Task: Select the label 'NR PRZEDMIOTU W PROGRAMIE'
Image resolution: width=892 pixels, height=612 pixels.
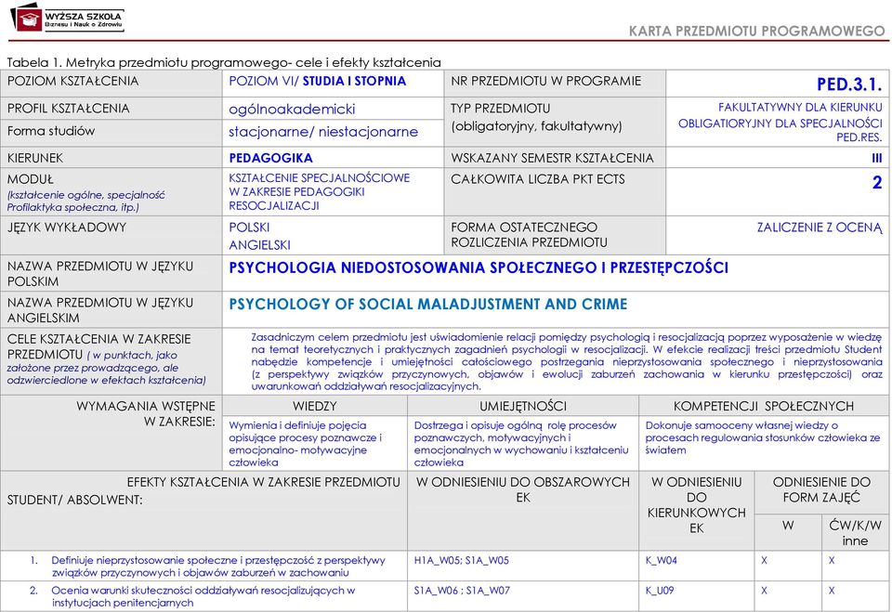Action: pos(546,81)
